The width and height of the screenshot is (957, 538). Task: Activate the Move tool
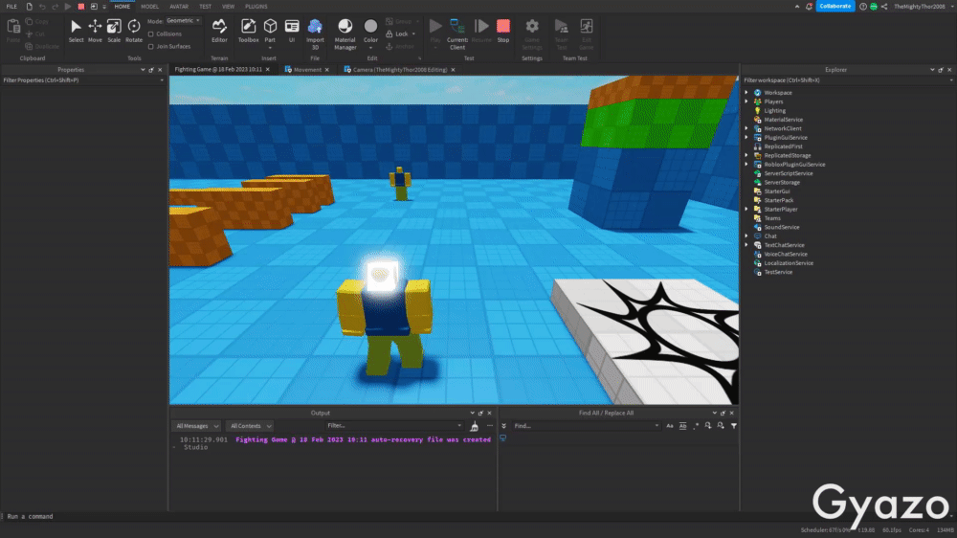95,31
